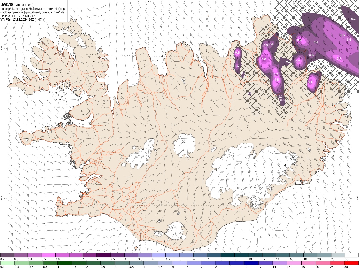This screenshot has height=269, width=359.
Task: Click the snow legend swatch between 4 and 4.5
Action: pos(159,255)
